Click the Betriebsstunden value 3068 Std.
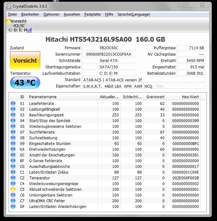Viewport: 217px width, 221px height. pyautogui.click(x=191, y=73)
